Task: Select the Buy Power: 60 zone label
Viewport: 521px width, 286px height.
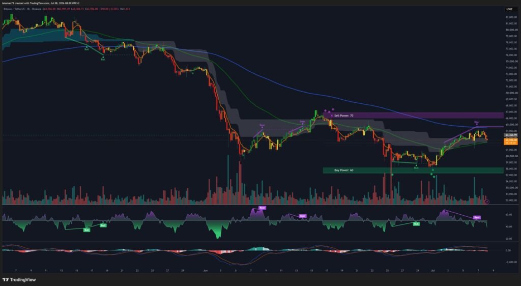Action: pos(343,170)
